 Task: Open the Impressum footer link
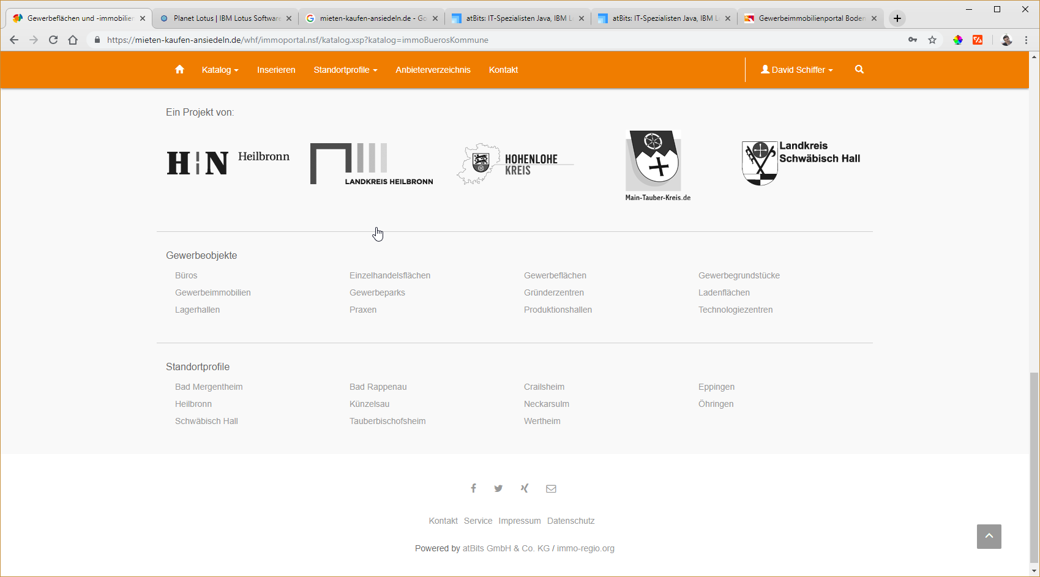(x=520, y=521)
